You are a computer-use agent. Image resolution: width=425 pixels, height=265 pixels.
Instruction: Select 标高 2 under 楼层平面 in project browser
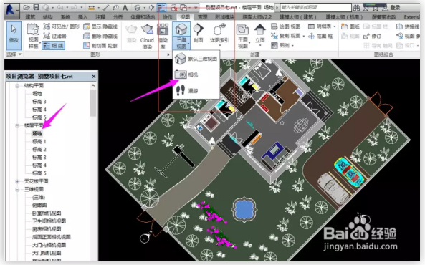pos(39,149)
